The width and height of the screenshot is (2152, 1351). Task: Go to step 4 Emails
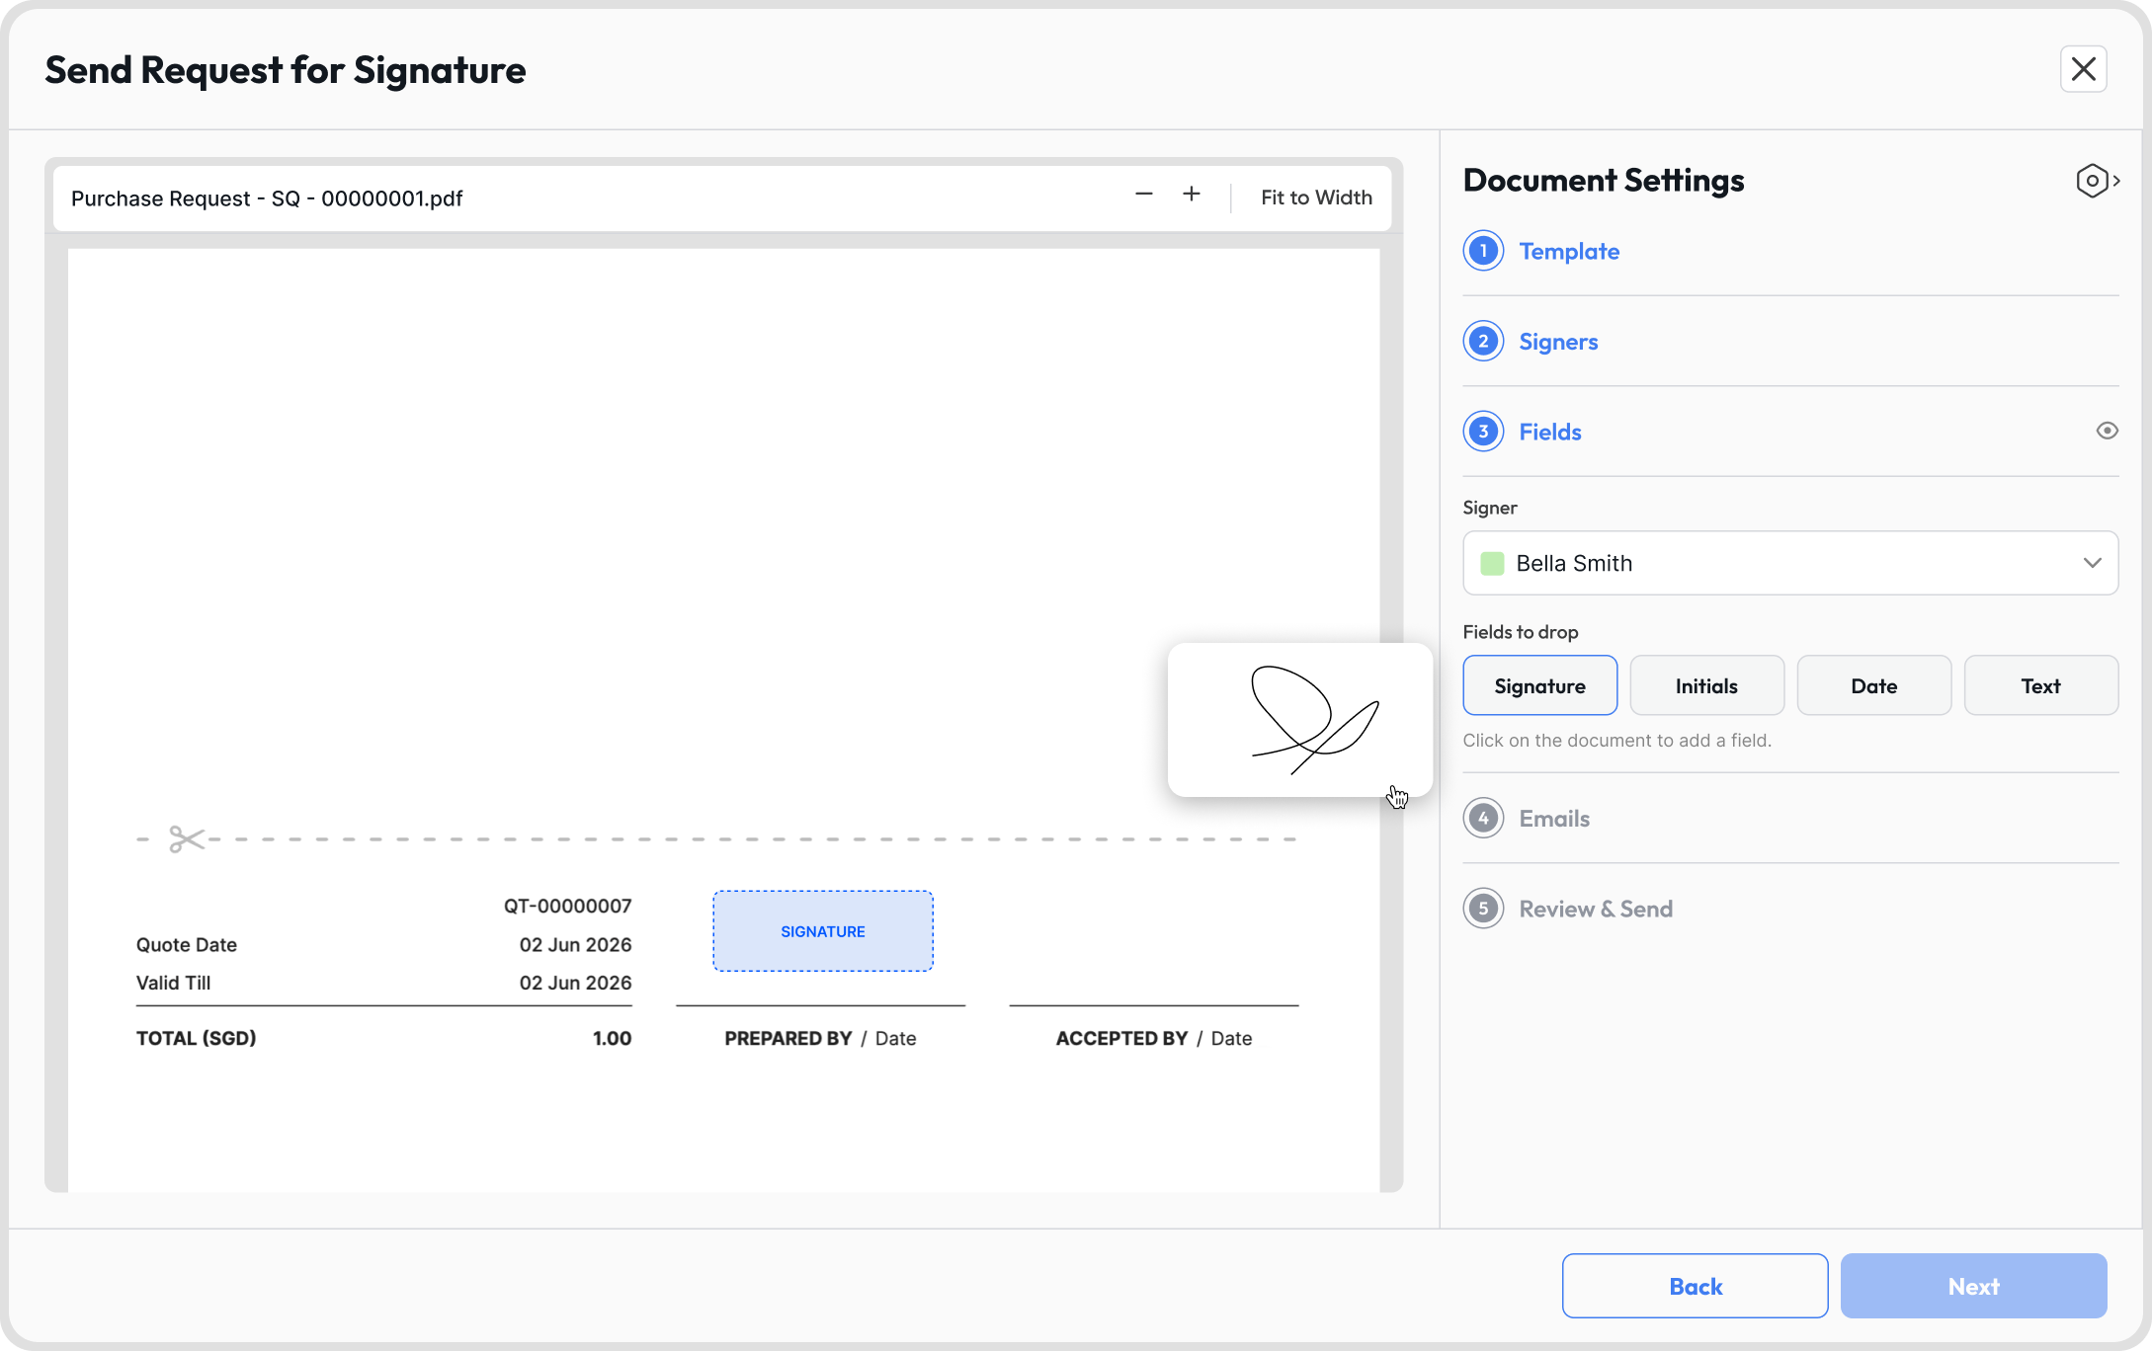click(x=1554, y=819)
